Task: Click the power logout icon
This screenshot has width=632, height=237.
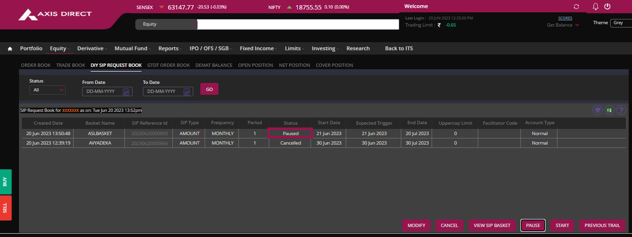Action: (607, 7)
